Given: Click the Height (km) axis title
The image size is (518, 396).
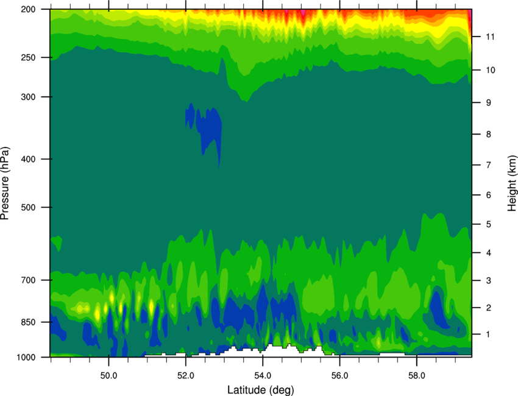Looking at the screenshot, I should 512,183.
